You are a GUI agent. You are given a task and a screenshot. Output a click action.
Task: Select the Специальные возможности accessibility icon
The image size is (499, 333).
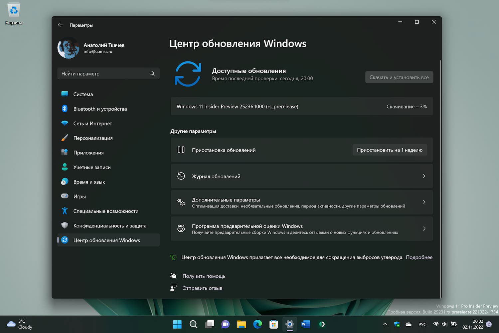point(65,211)
